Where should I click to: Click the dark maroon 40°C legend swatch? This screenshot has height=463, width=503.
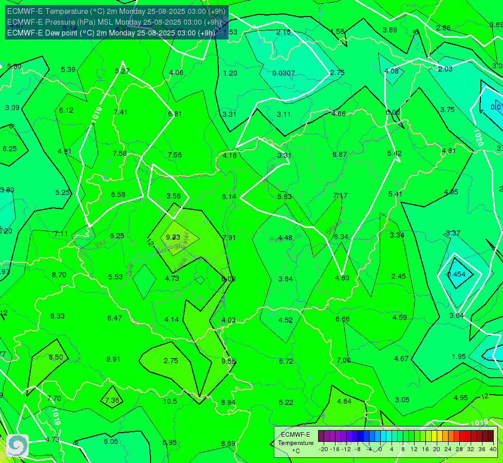(x=491, y=436)
